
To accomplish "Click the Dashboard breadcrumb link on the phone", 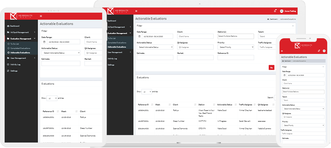I will click(287, 61).
